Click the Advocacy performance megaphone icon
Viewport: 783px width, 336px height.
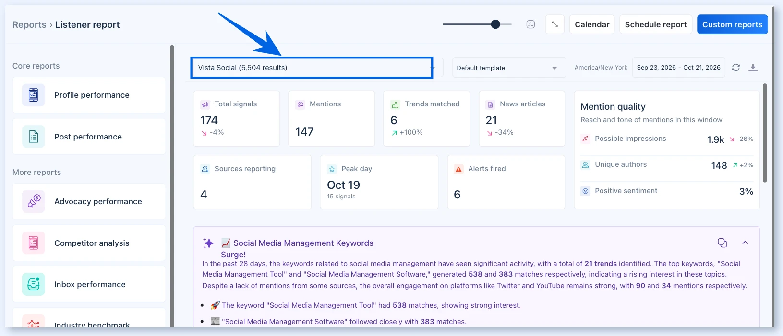tap(34, 201)
